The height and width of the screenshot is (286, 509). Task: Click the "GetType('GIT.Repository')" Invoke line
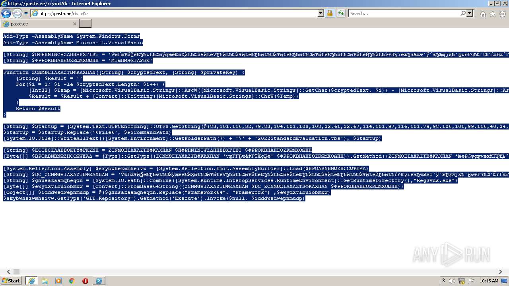coord(154,198)
